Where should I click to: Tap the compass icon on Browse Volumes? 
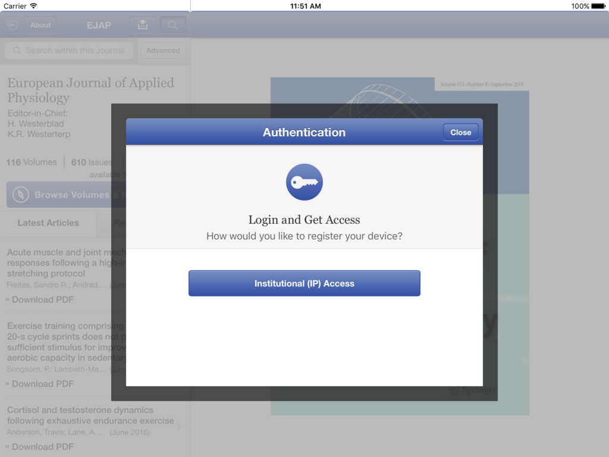(x=21, y=195)
